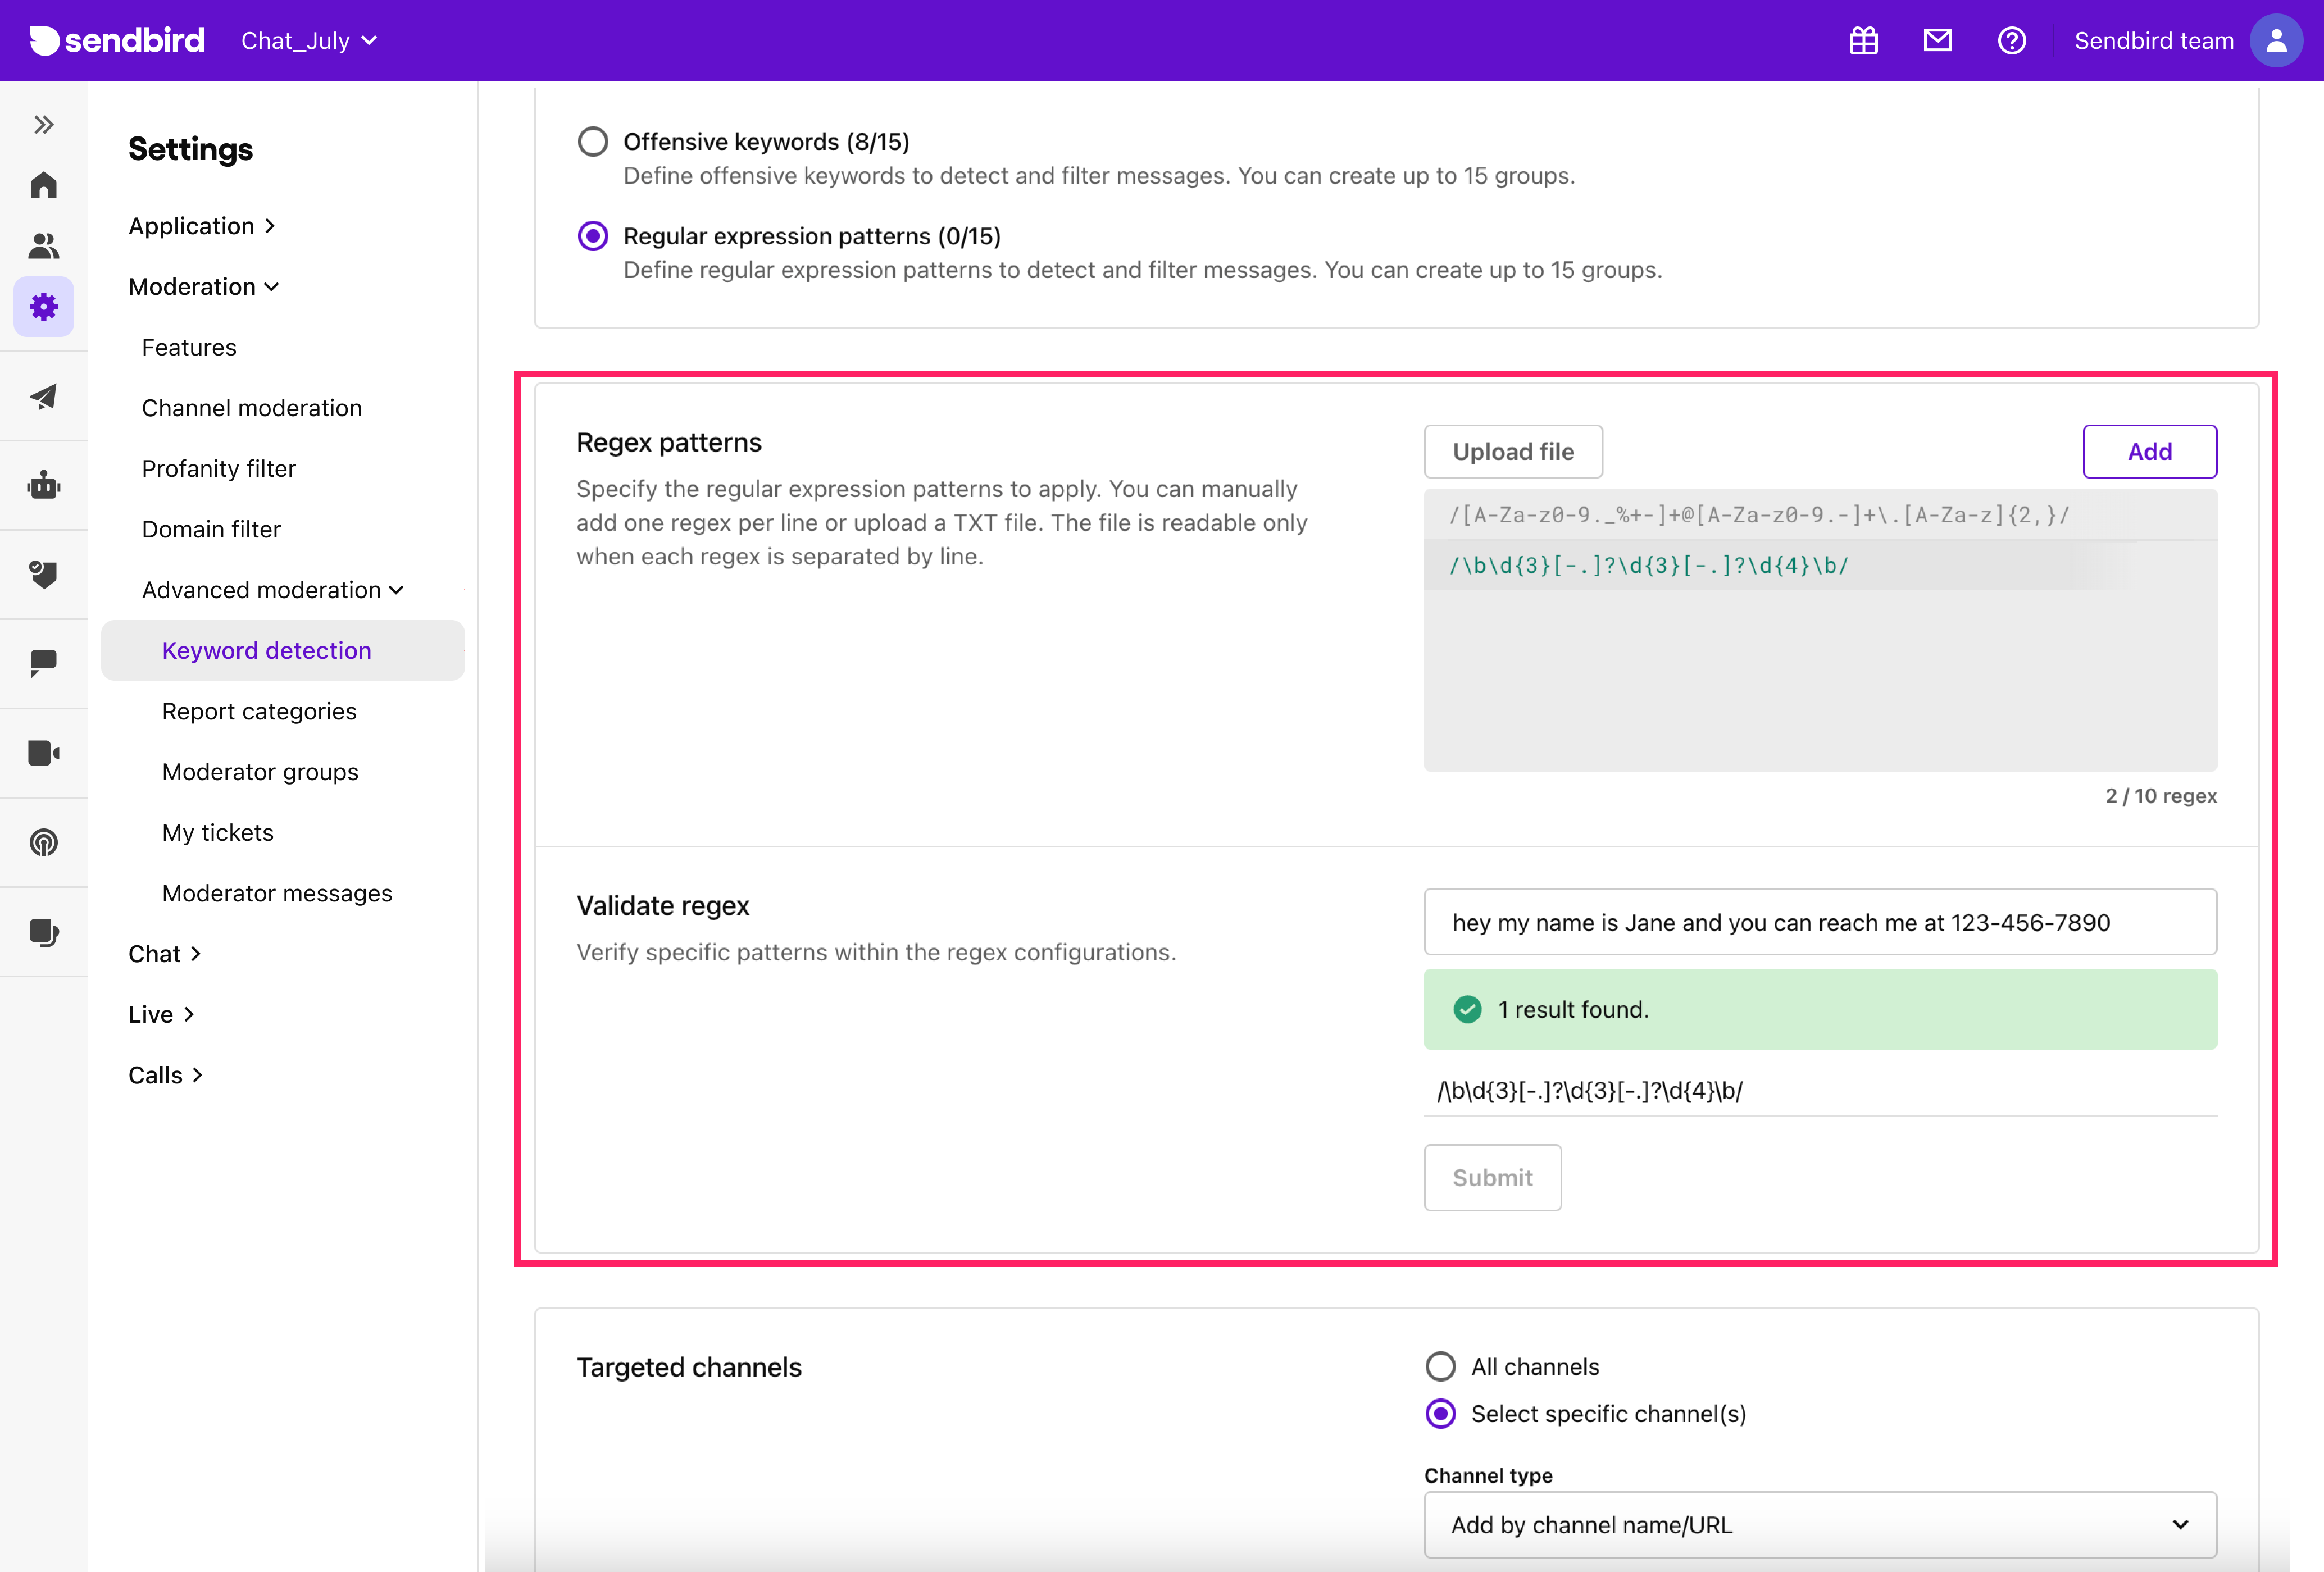Open the Home icon in sidebar
This screenshot has height=1572, width=2324.
pyautogui.click(x=43, y=185)
